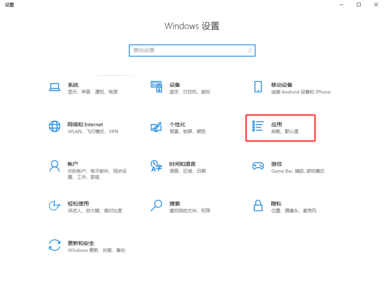
Task: Click the text 显示、声音、通知、电源
Action: pyautogui.click(x=93, y=92)
